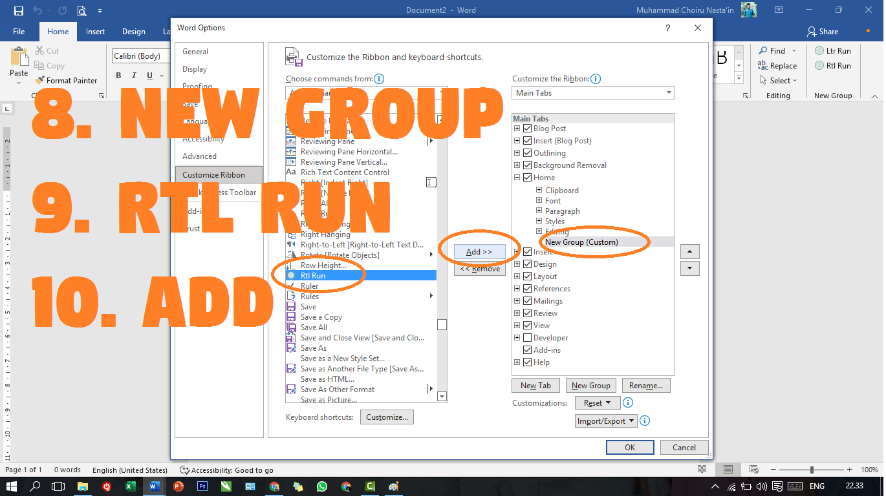The width and height of the screenshot is (886, 500).
Task: Uncheck the Background Removal checkbox
Action: pos(528,165)
